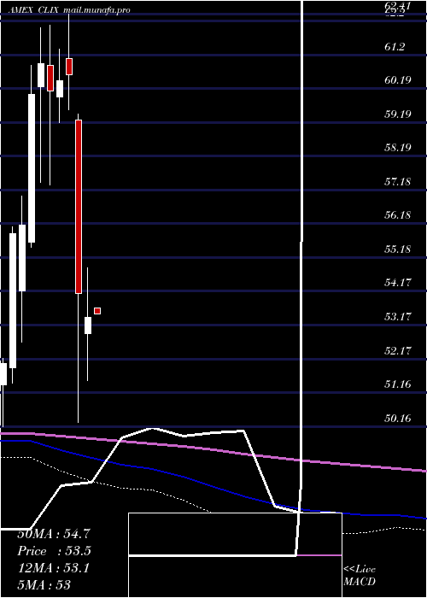This screenshot has height=598, width=427.
Task: Click the 61.2 price axis label
Action: [395, 47]
